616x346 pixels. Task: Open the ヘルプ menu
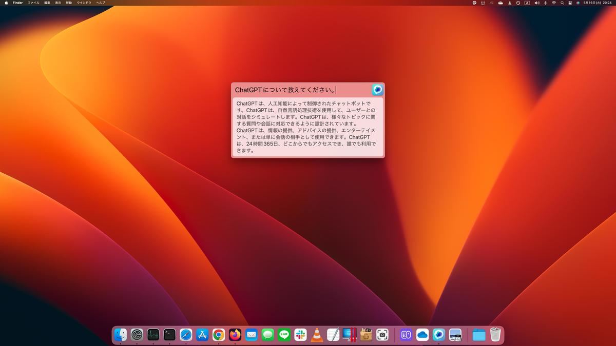[x=101, y=3]
